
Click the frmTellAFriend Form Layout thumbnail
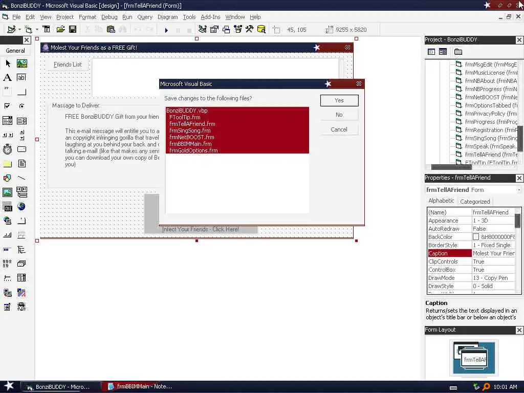[475, 359]
